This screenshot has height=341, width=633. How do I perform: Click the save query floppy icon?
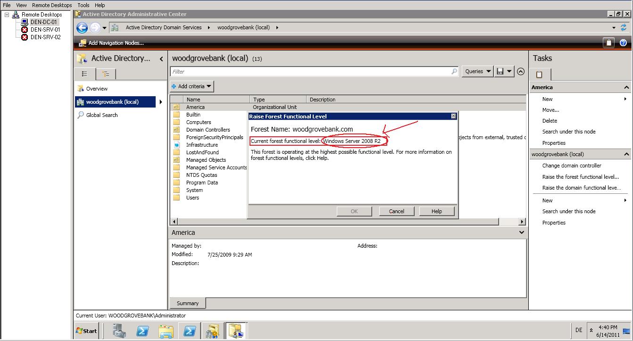(500, 71)
